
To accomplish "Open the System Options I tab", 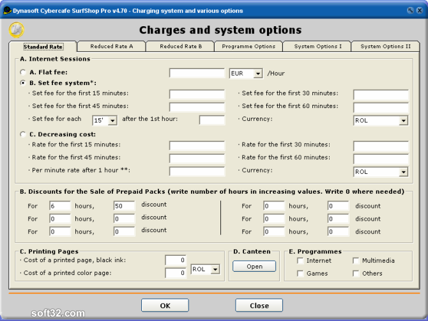I will click(x=317, y=47).
